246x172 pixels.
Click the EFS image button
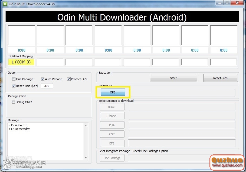pyautogui.click(x=112, y=143)
